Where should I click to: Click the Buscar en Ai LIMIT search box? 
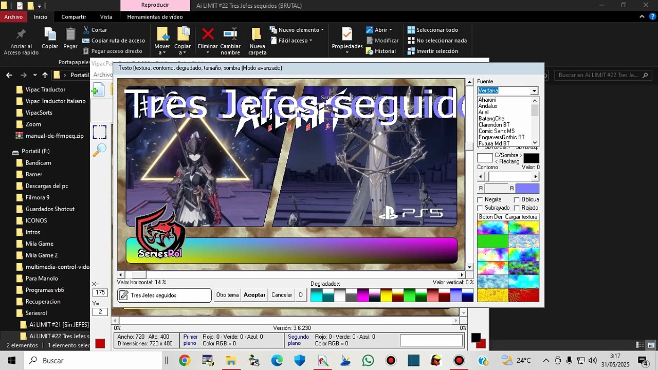pos(603,75)
